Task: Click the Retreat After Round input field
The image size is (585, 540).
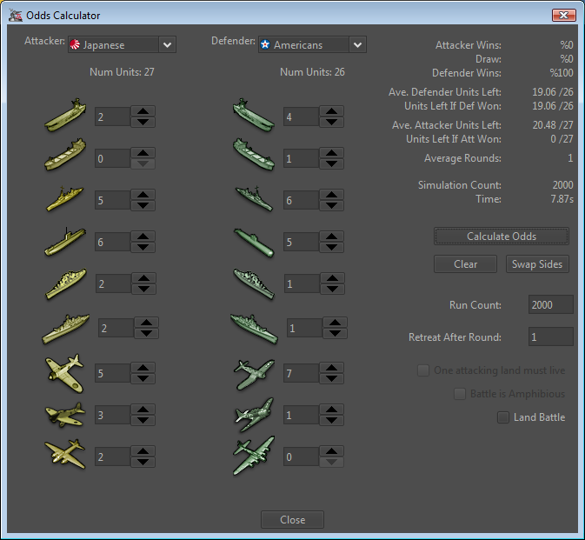Action: [x=551, y=337]
